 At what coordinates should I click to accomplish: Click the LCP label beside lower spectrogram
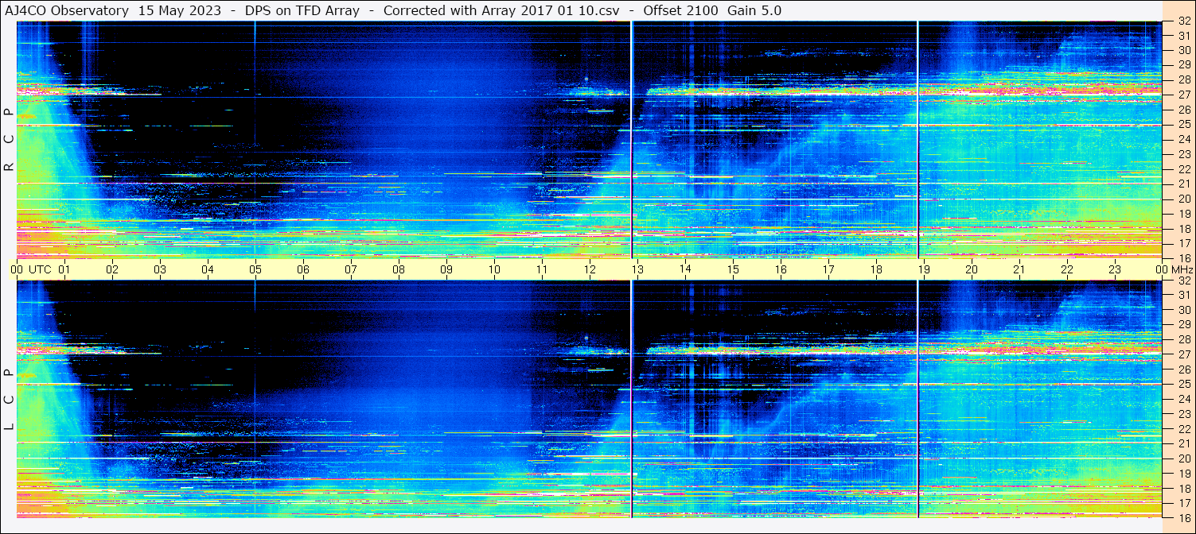(x=9, y=399)
